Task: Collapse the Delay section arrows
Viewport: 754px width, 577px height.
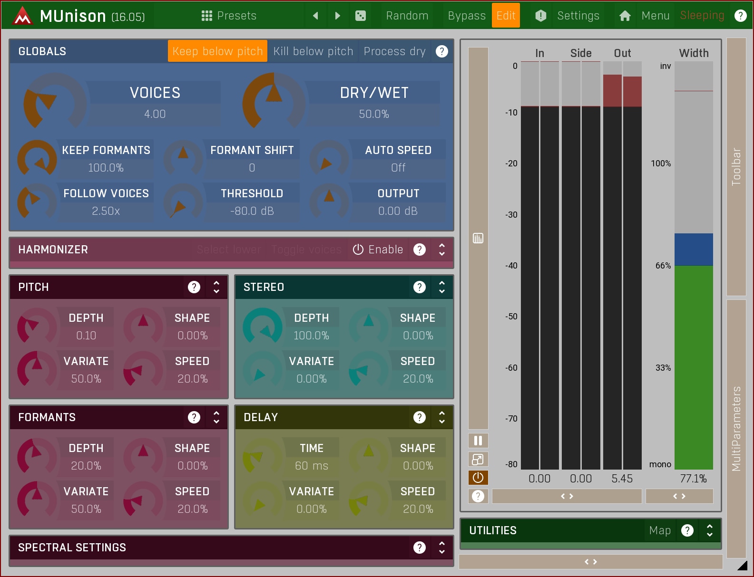Action: 442,417
